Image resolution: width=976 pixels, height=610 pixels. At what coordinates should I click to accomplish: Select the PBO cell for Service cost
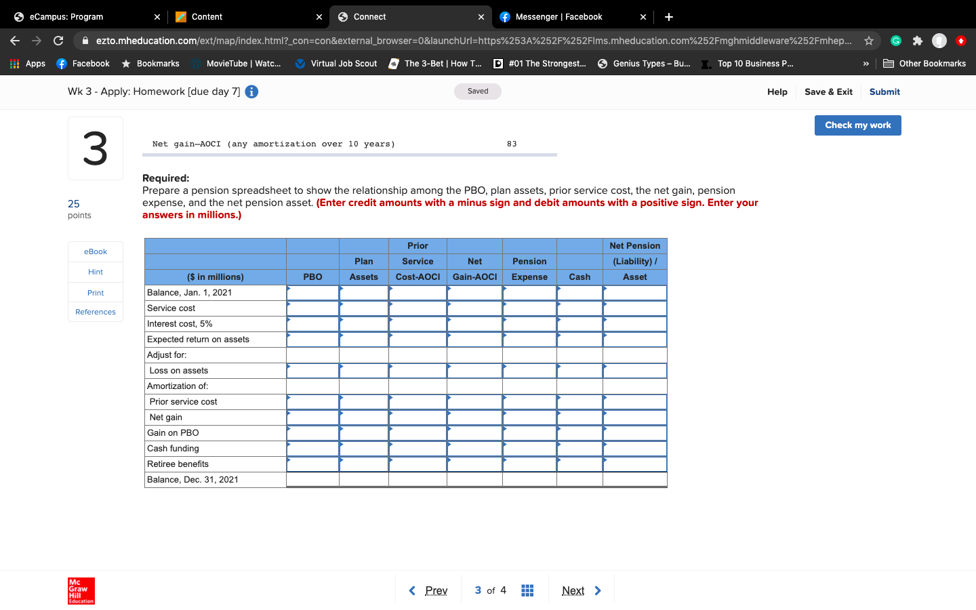click(312, 308)
